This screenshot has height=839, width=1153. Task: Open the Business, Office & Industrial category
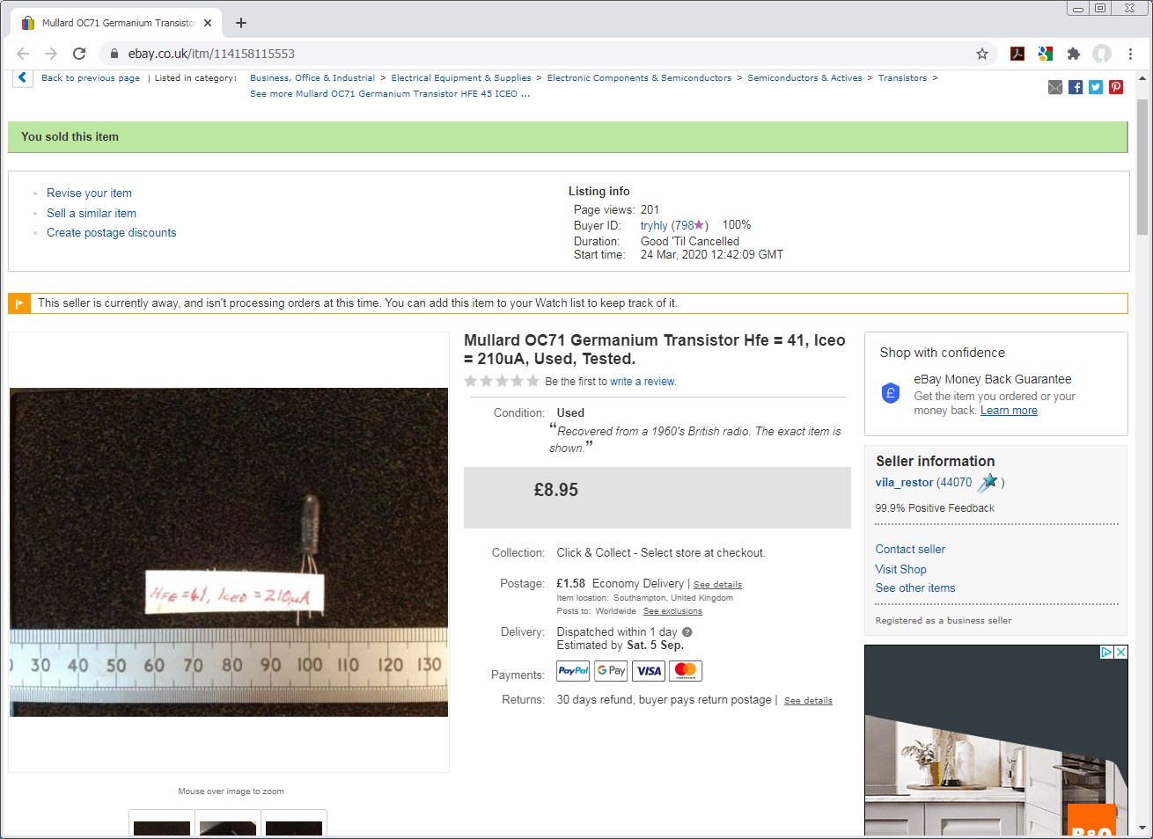(x=312, y=78)
